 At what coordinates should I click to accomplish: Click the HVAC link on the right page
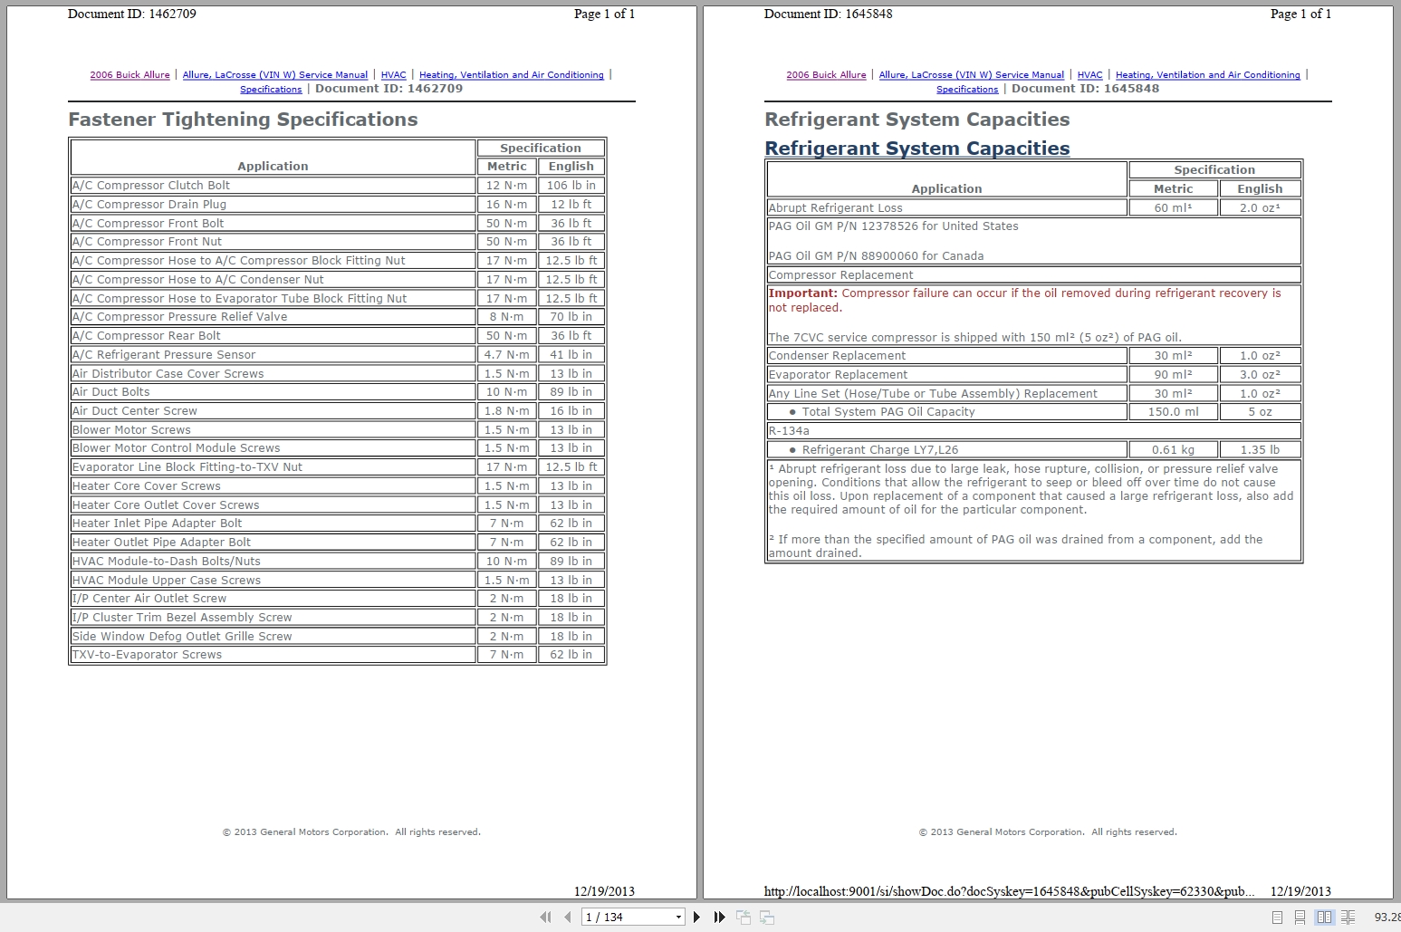pyautogui.click(x=1090, y=75)
